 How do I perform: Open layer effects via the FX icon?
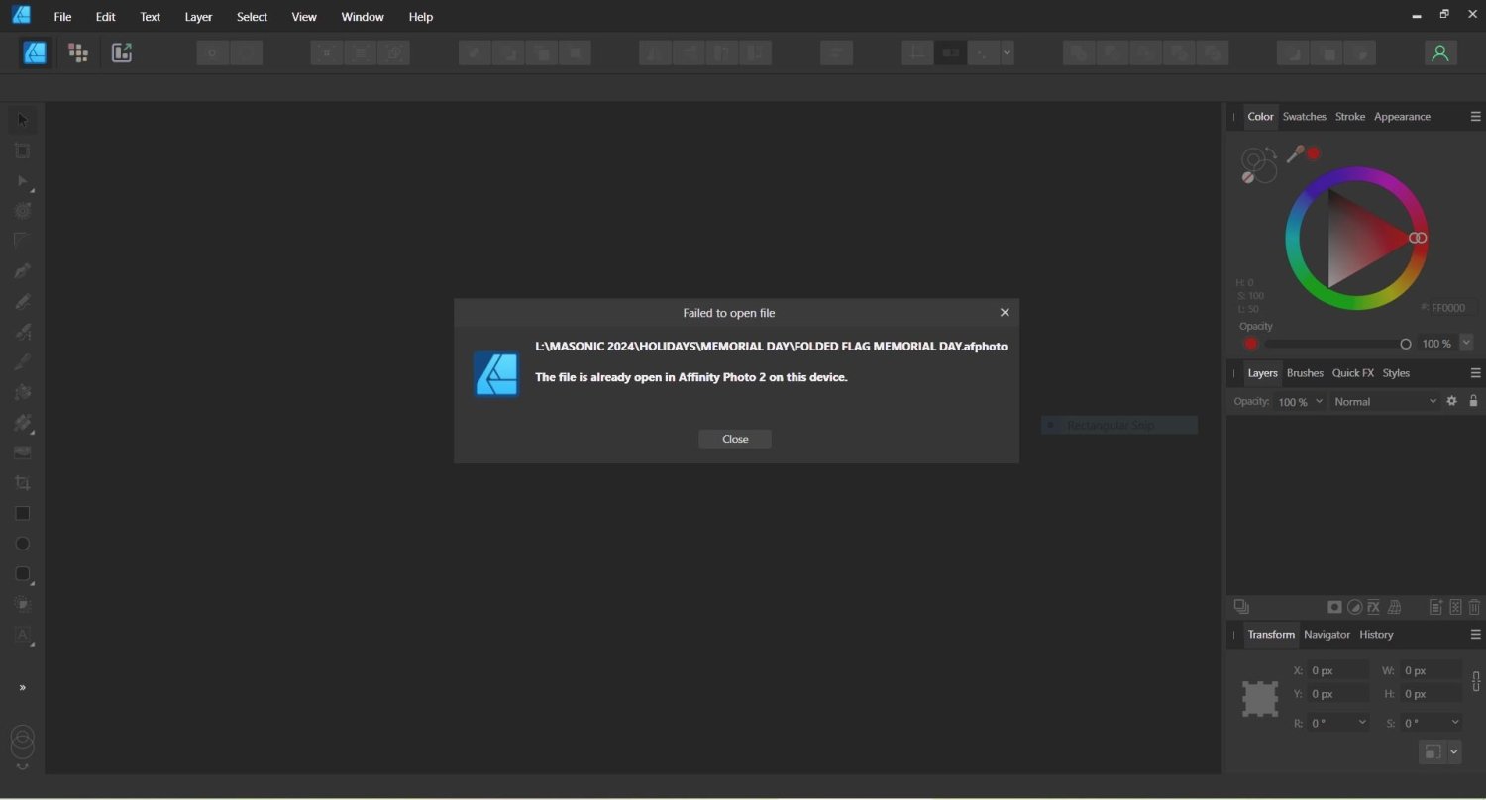(x=1373, y=607)
